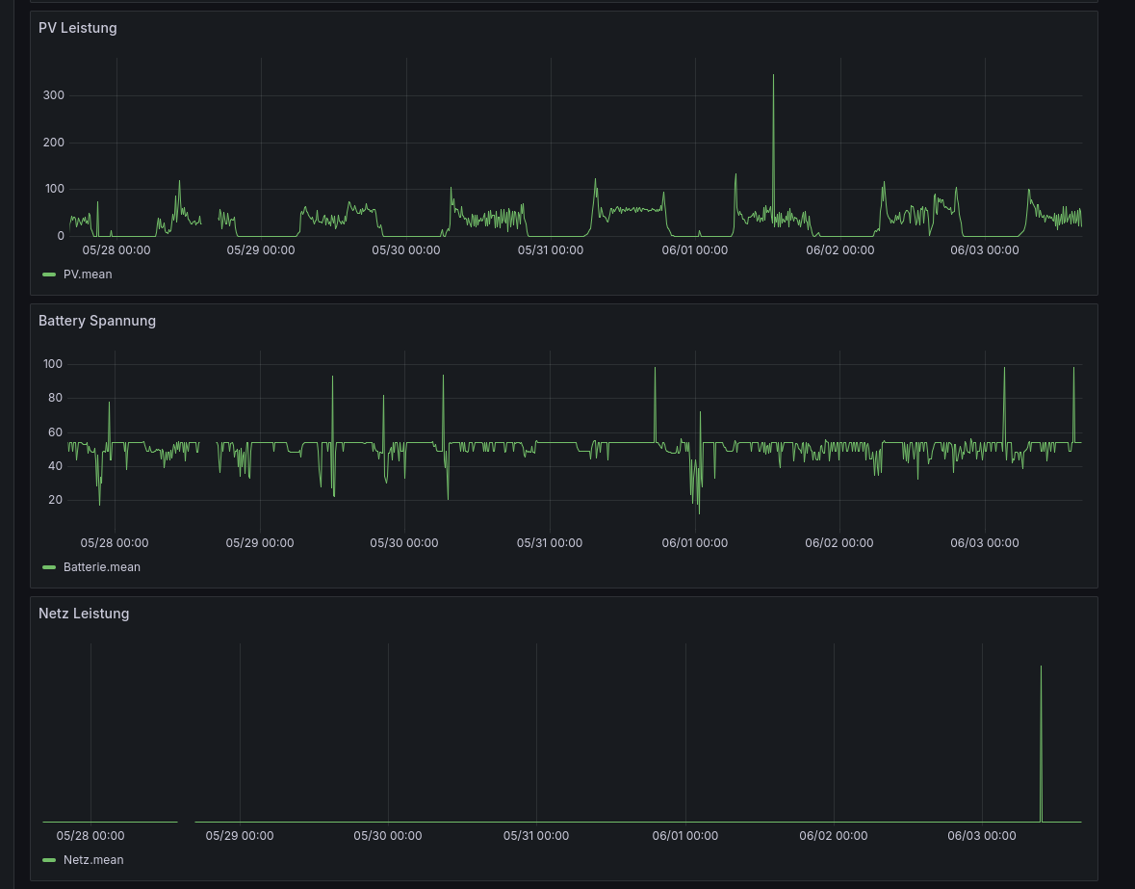1135x889 pixels.
Task: Open the color swatch beside Batterie.mean
Action: click(x=49, y=567)
